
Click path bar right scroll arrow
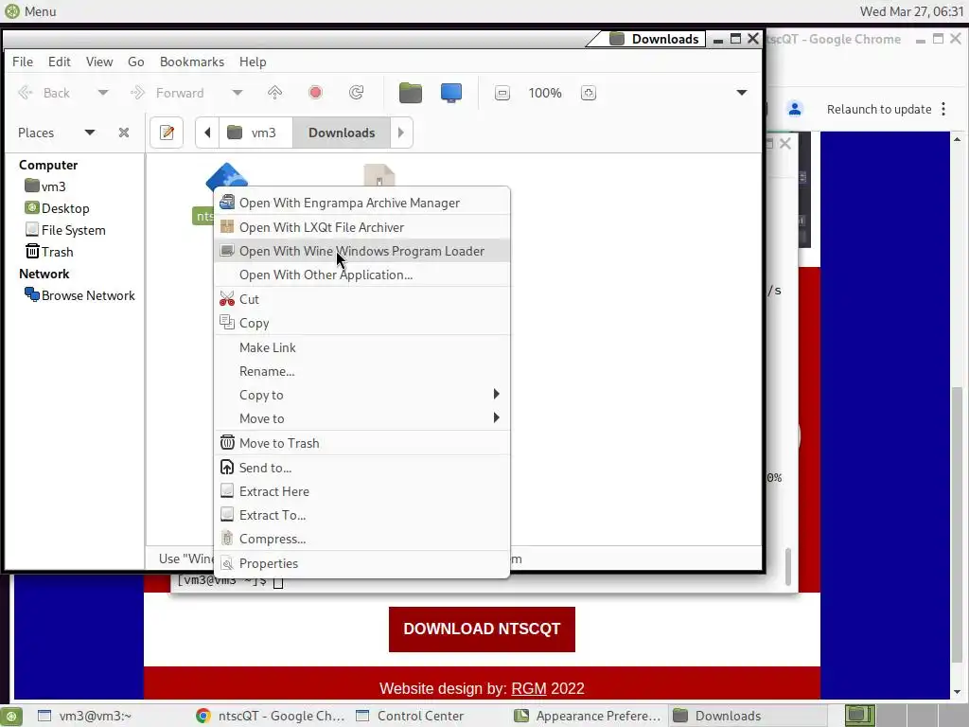tap(401, 133)
